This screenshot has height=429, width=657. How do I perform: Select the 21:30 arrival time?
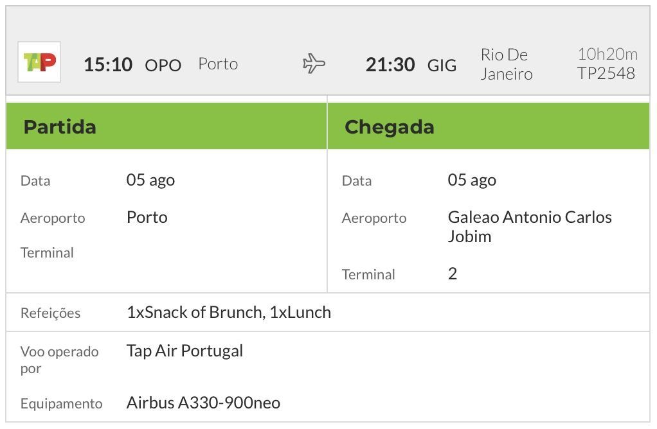pos(390,65)
